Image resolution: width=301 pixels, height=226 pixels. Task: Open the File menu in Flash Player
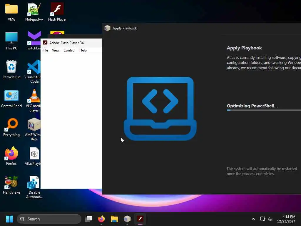[45, 50]
